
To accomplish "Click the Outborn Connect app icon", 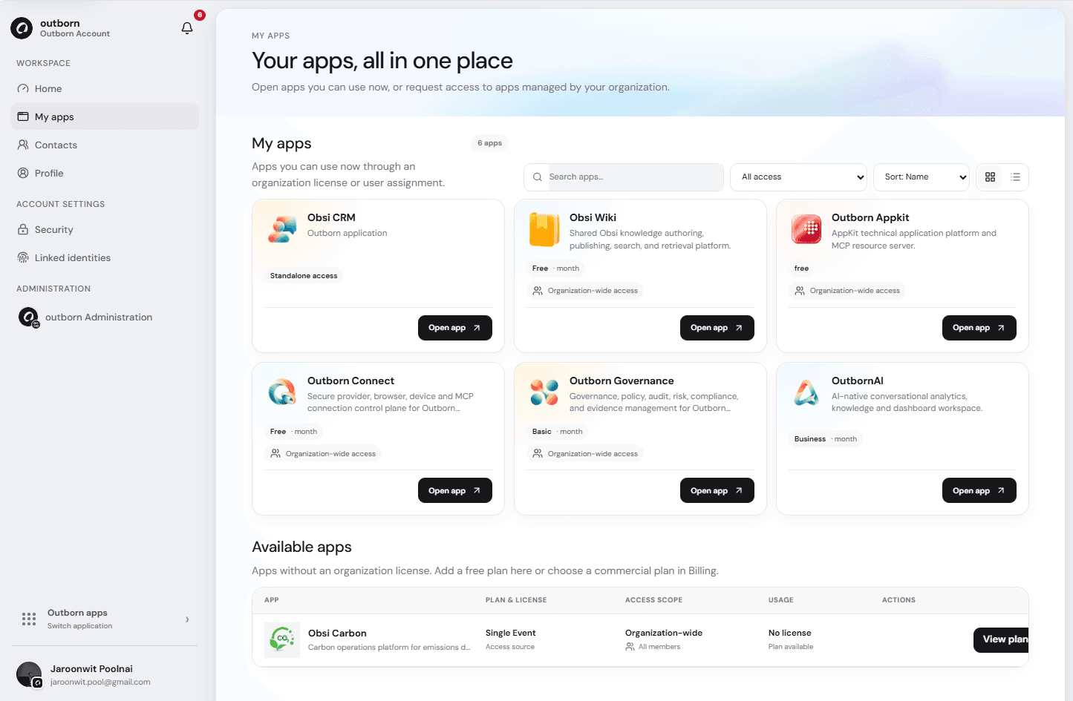I will pyautogui.click(x=282, y=392).
